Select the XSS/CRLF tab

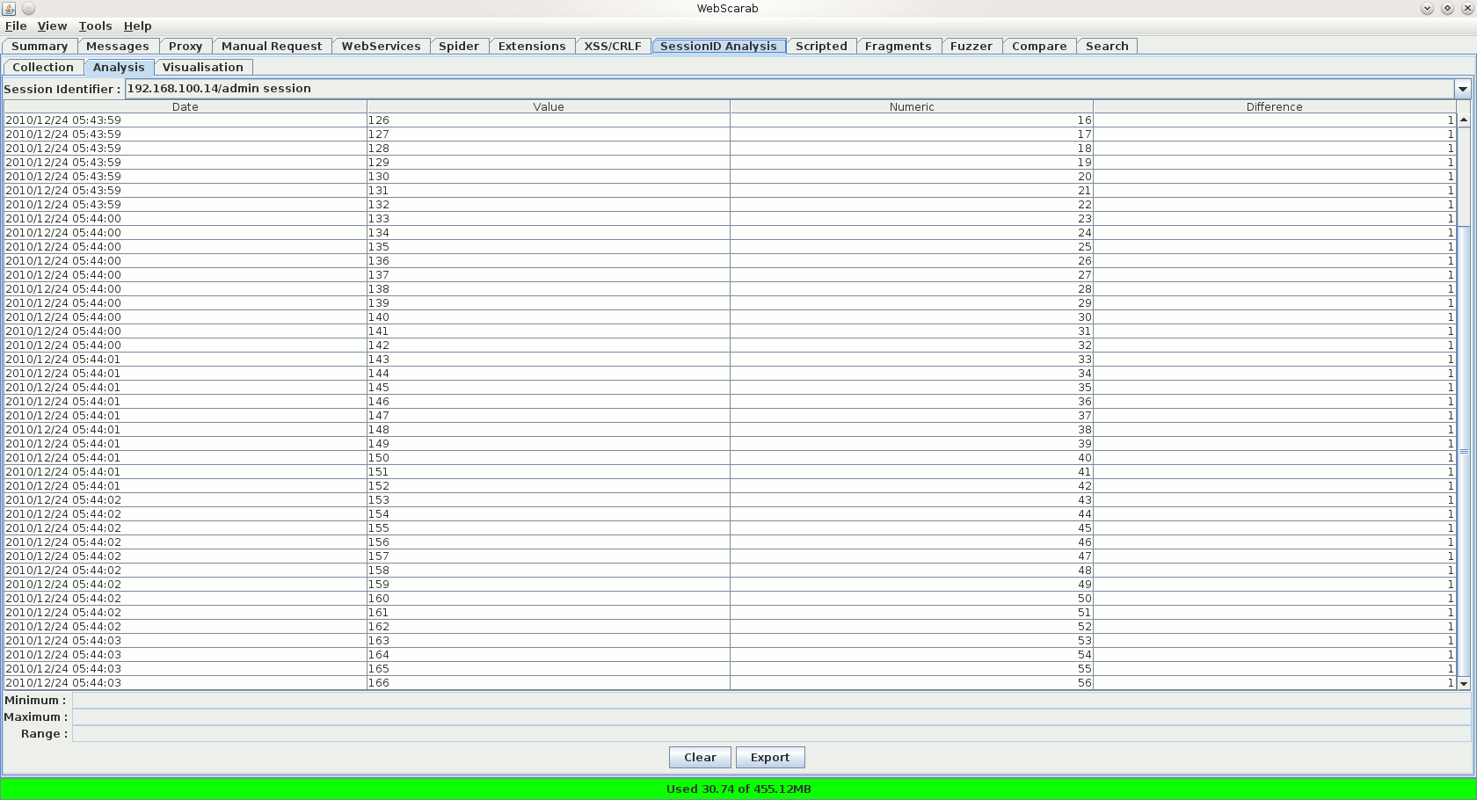click(613, 47)
